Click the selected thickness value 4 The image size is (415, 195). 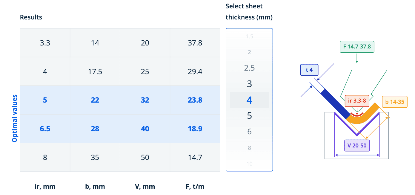coord(249,100)
